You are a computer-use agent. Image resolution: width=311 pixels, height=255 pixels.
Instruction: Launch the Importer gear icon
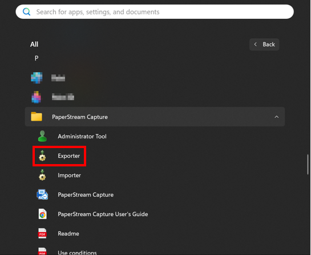coord(42,175)
